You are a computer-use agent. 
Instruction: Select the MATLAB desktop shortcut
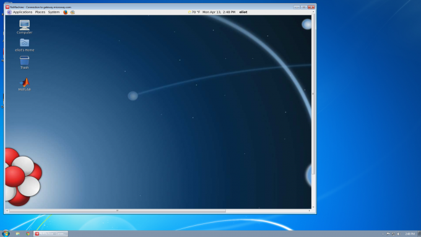(24, 84)
